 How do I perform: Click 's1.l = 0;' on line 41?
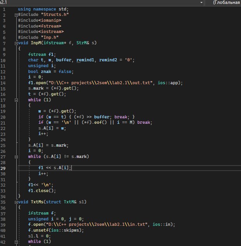coord(40,236)
